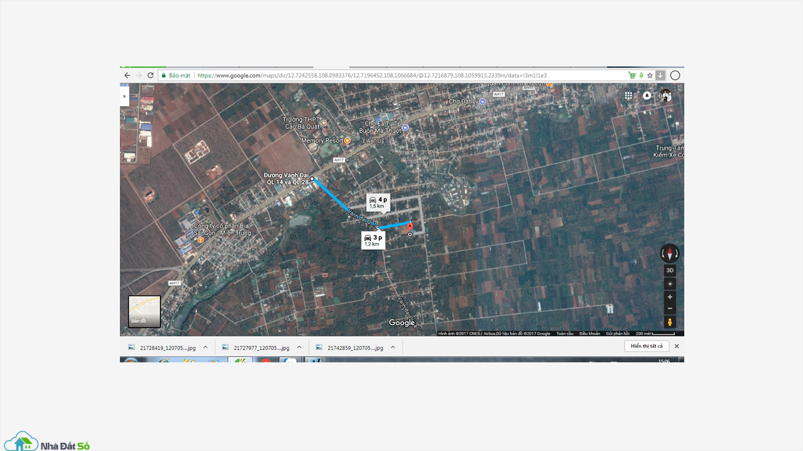Click the Memory Resort place marker
This screenshot has height=451, width=803.
[347, 141]
